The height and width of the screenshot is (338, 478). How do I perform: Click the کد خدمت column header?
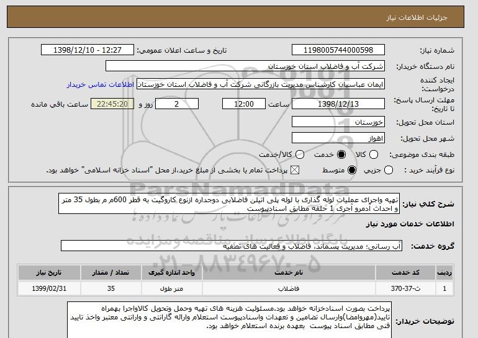coord(405,272)
